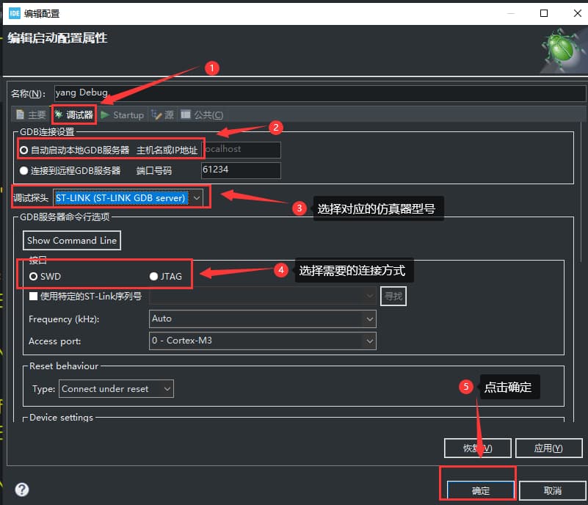
Task: Expand Reset behaviour Type dropdown
Action: click(116, 389)
